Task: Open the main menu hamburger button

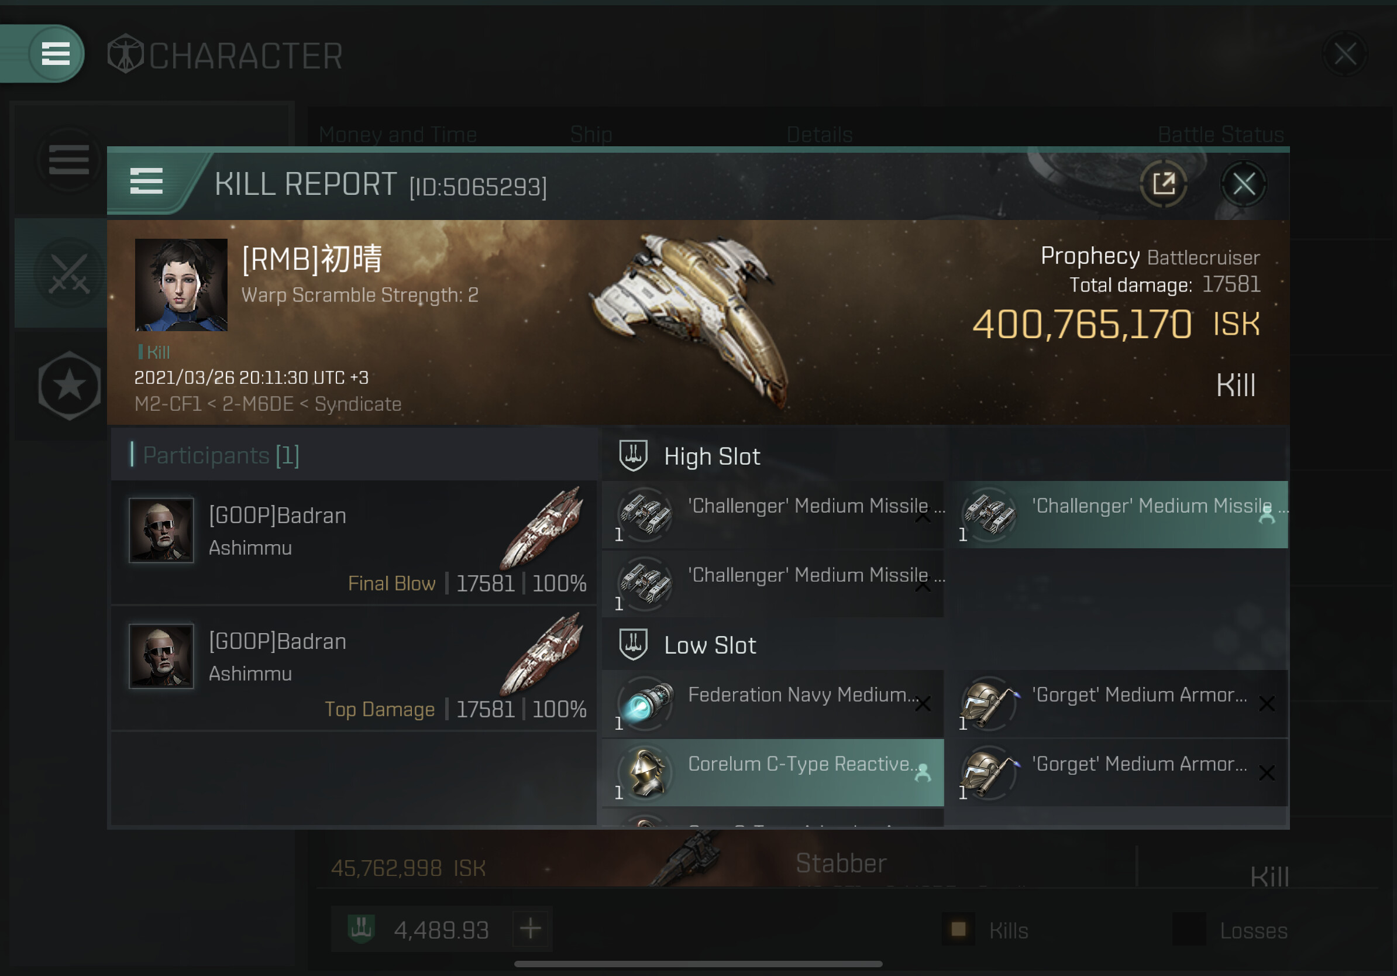Action: [56, 54]
